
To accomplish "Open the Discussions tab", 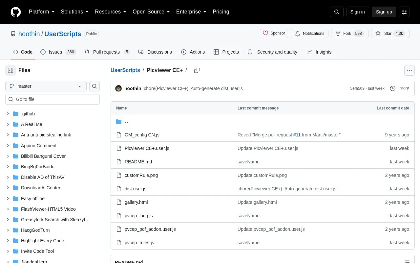I will [155, 52].
